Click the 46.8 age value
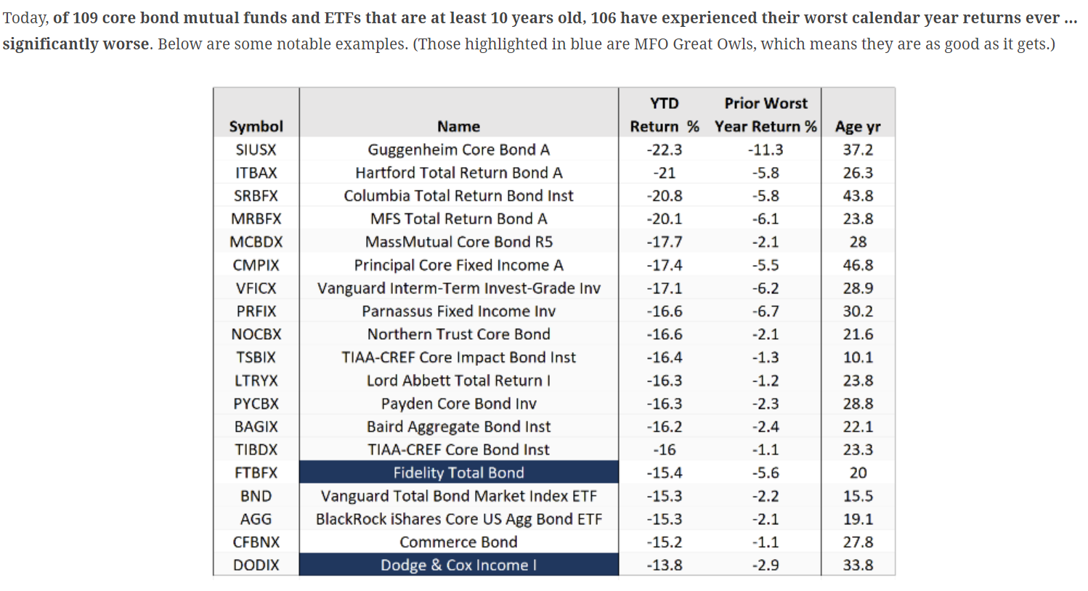The width and height of the screenshot is (1088, 591). (858, 265)
